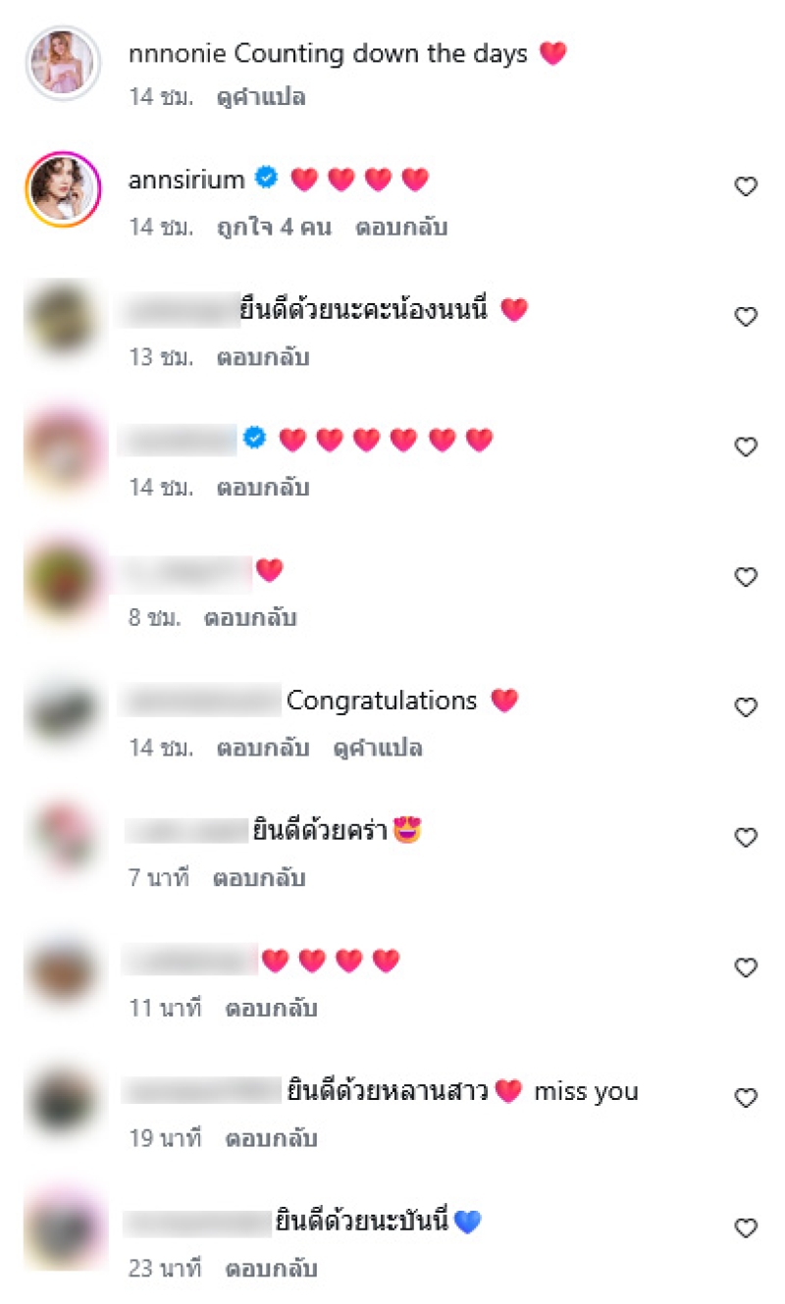Open annsirium story avatar
Screen dimensions: 785x1304
pos(63,189)
